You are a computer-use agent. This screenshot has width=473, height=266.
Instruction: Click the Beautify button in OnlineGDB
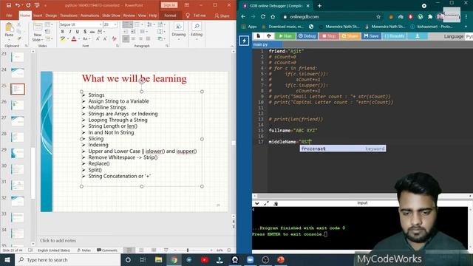(395, 36)
